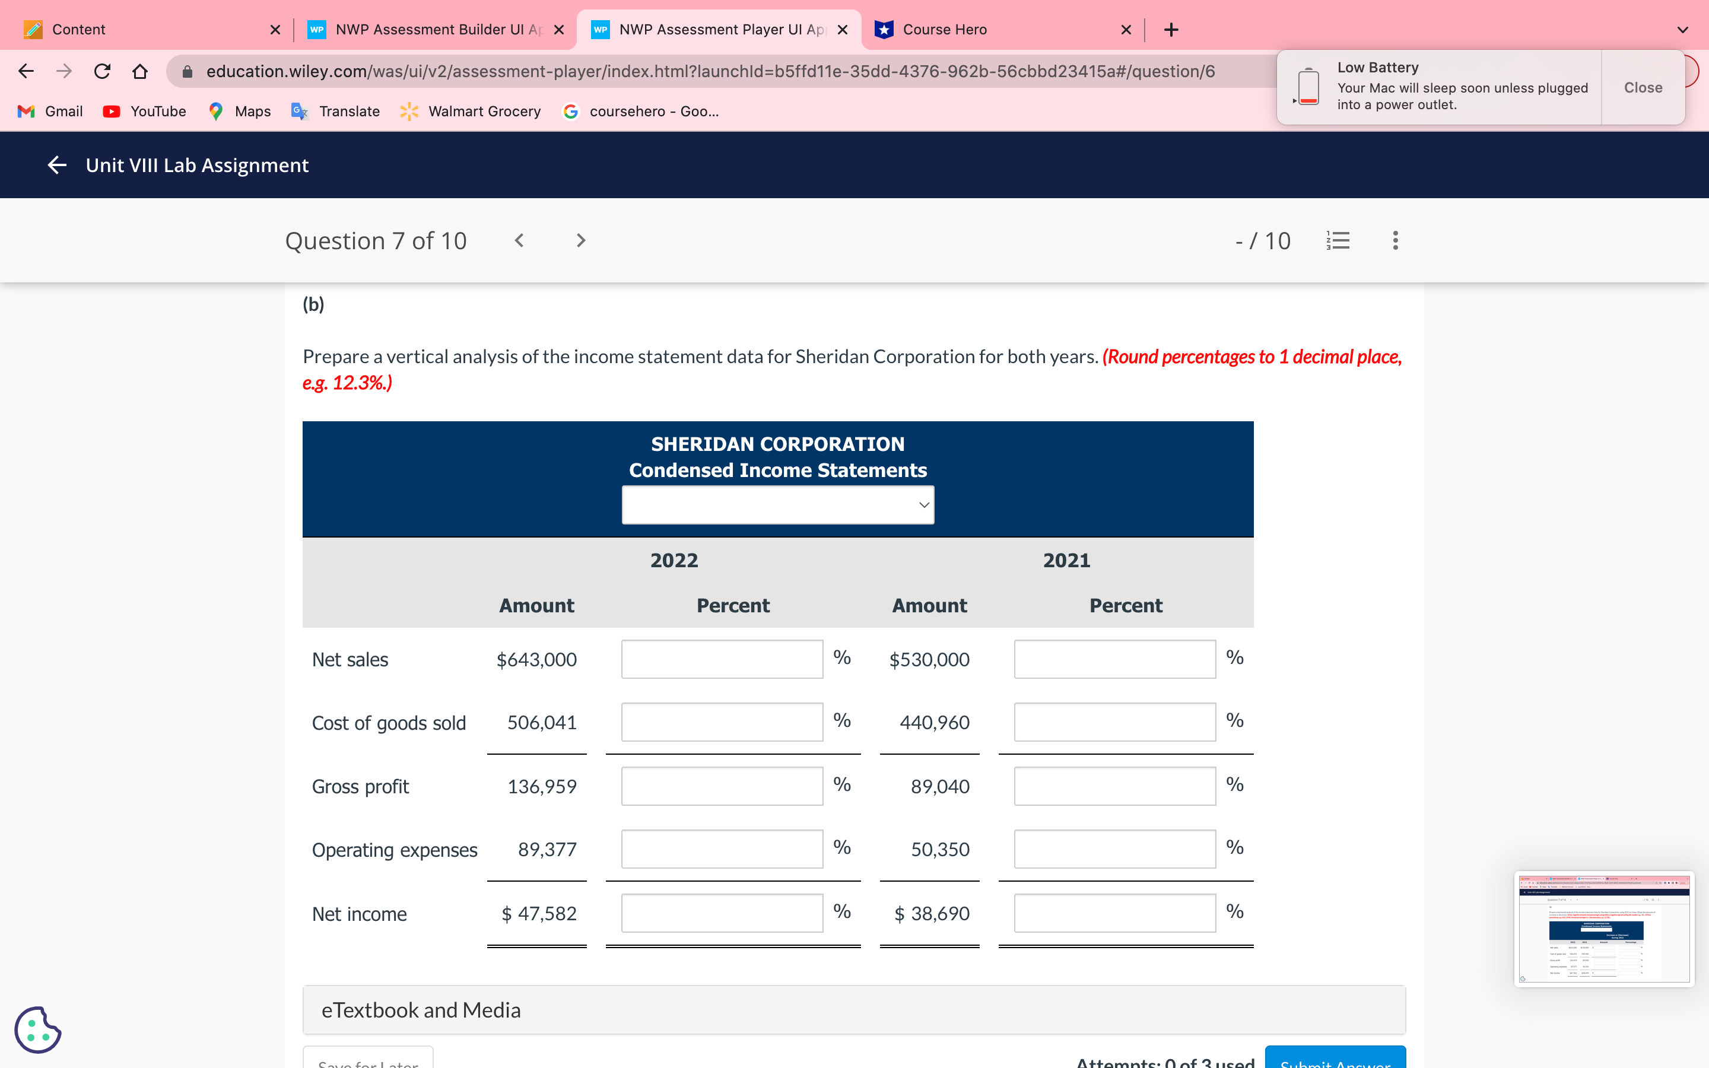The image size is (1709, 1068).
Task: Open the three-dot options menu near the score
Action: tap(1394, 240)
